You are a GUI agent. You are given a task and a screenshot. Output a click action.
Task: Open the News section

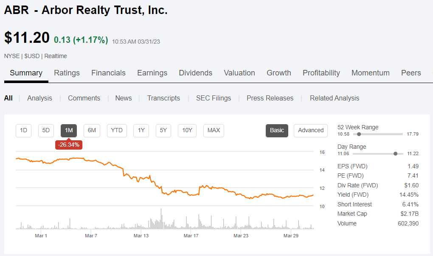coord(123,98)
